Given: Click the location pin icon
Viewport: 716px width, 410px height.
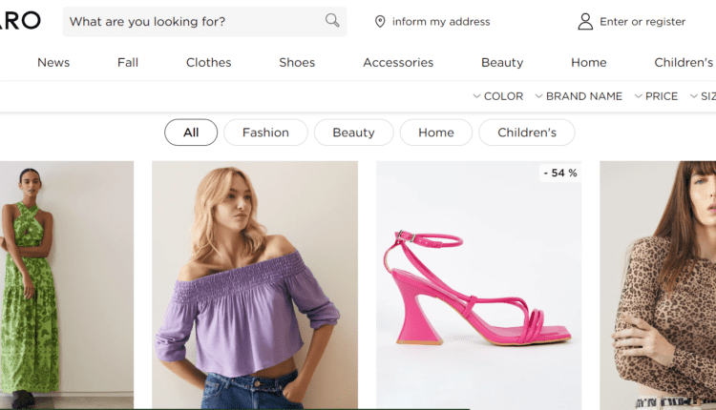Looking at the screenshot, I should pos(380,22).
